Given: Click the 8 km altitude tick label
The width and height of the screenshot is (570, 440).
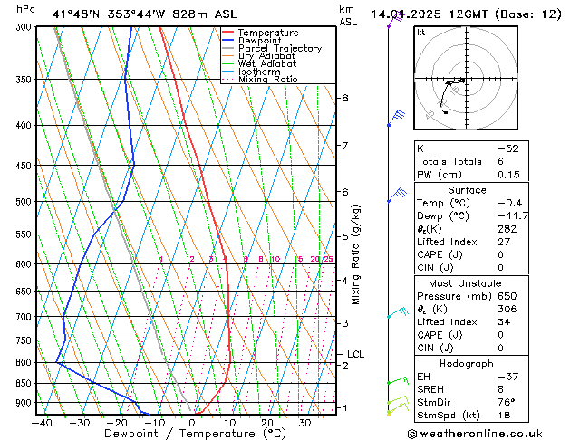Looking at the screenshot, I should point(344,98).
